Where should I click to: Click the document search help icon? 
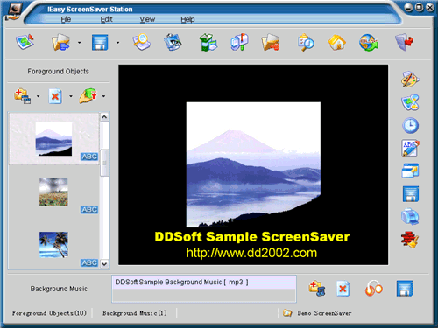306,43
